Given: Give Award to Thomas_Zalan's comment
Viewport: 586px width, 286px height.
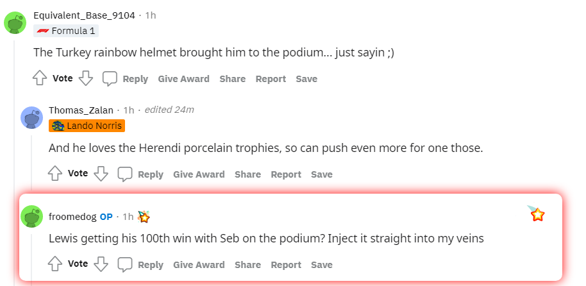Looking at the screenshot, I should (199, 174).
